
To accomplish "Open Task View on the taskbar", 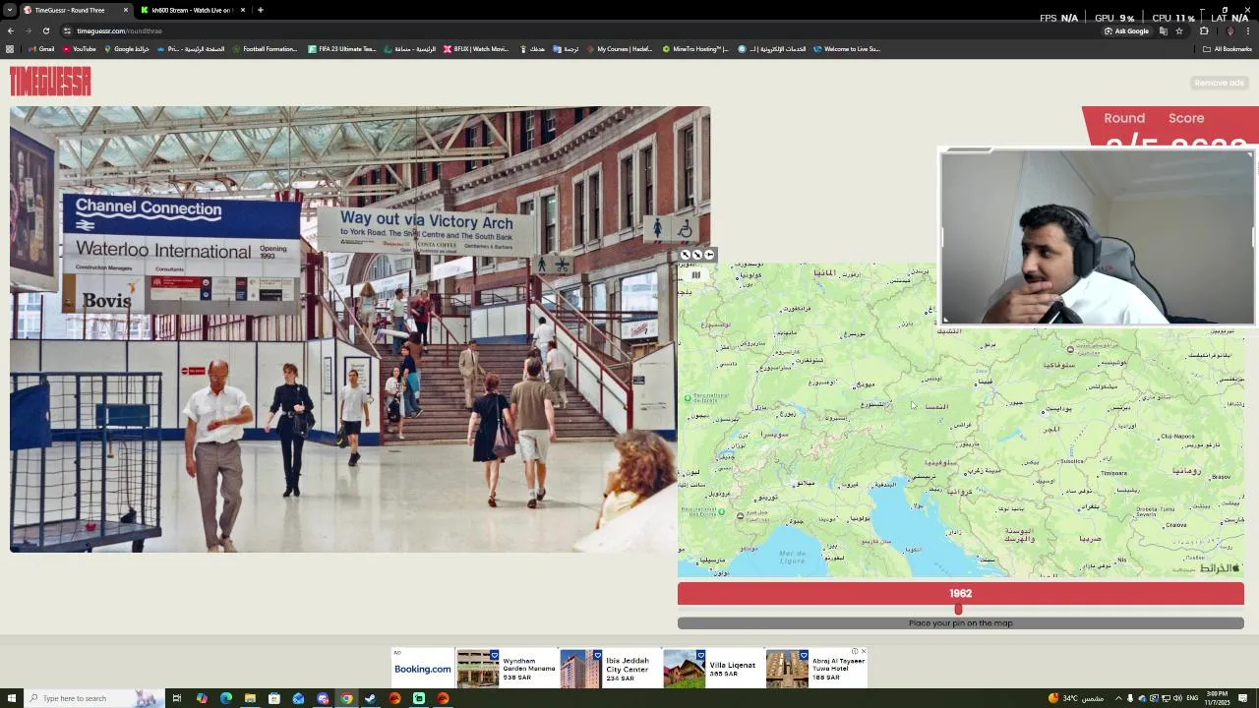I will pyautogui.click(x=177, y=698).
